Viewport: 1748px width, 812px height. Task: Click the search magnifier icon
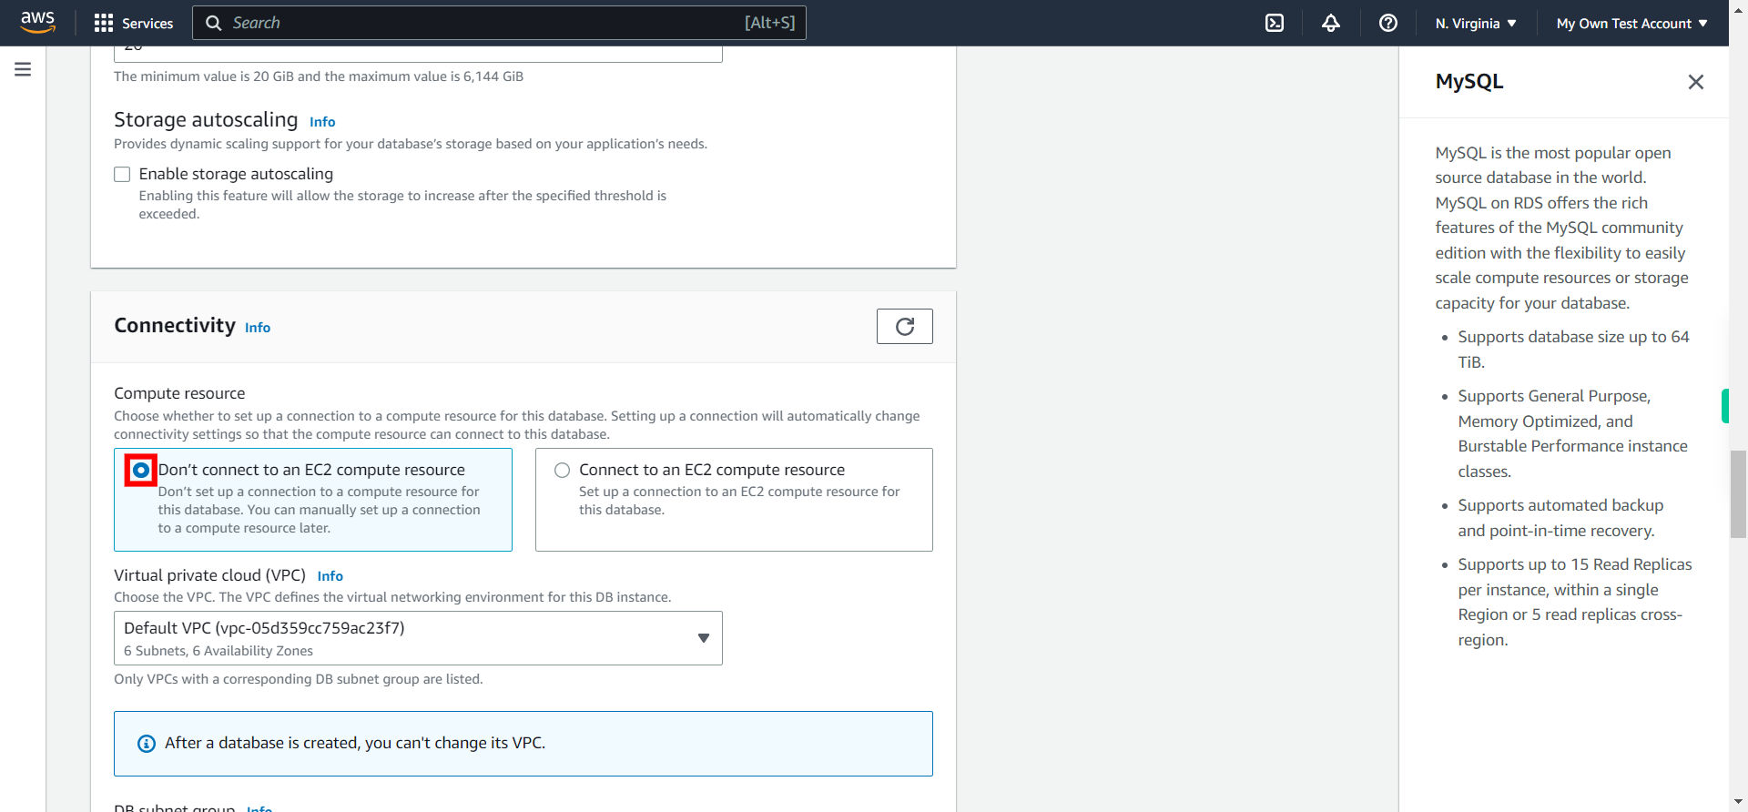pyautogui.click(x=214, y=23)
